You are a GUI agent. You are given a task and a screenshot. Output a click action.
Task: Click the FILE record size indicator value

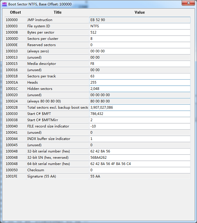click(x=140, y=126)
